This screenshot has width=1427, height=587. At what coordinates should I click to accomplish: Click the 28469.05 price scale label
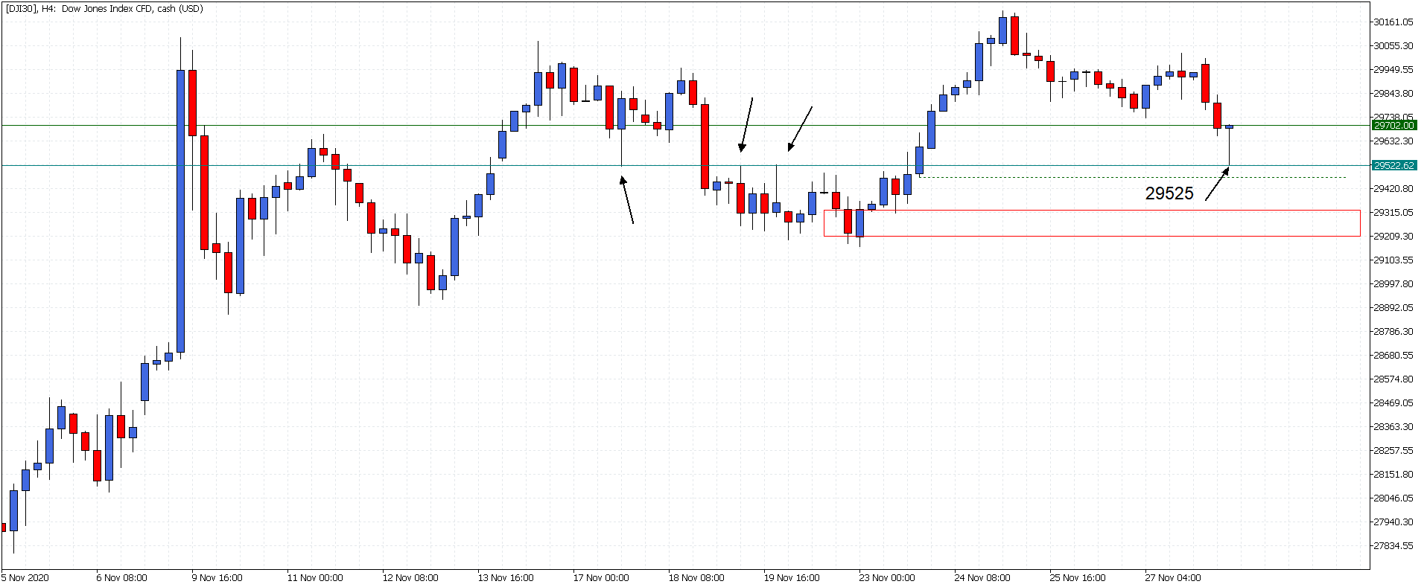[1393, 402]
